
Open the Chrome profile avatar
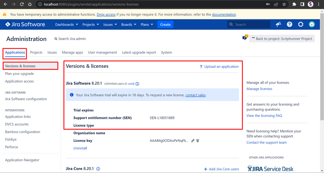tap(311, 4)
